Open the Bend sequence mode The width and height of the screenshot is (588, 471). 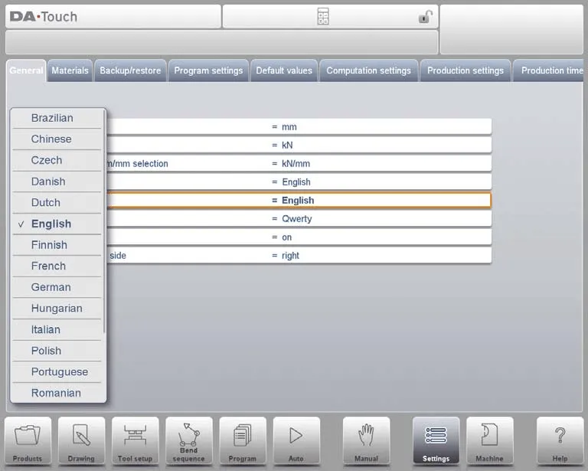[x=188, y=440]
